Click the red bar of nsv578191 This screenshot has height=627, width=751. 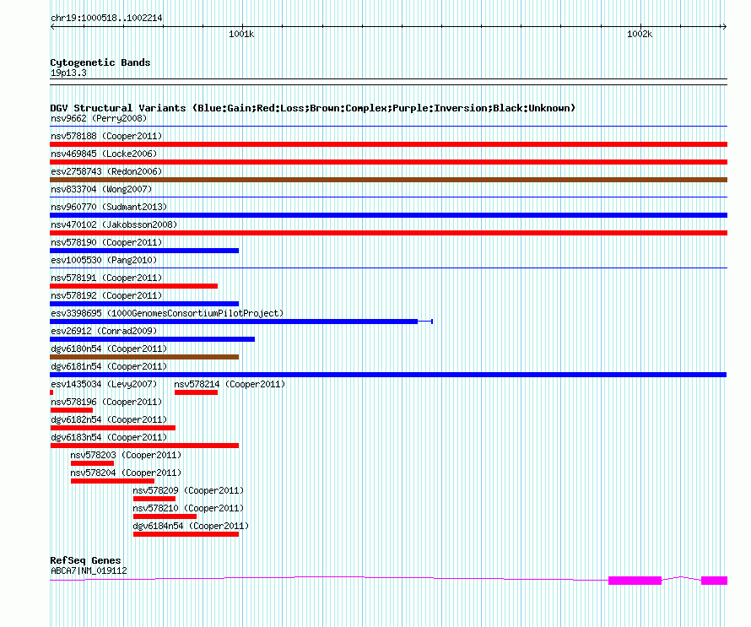(133, 286)
